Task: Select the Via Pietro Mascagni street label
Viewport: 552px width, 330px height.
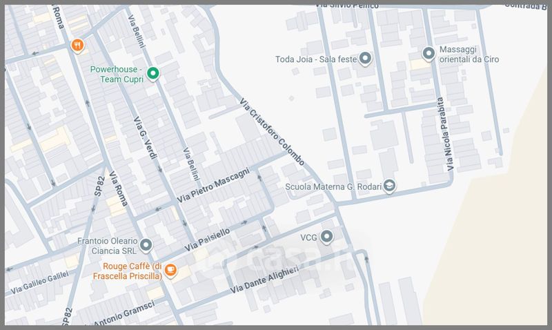Action: point(213,185)
